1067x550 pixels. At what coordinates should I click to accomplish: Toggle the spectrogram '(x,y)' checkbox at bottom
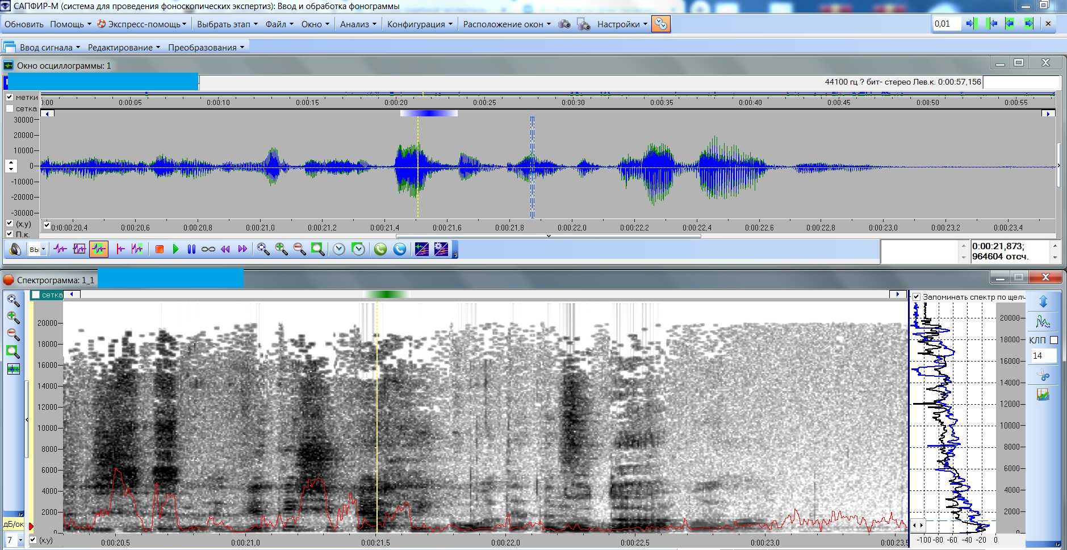tap(33, 540)
